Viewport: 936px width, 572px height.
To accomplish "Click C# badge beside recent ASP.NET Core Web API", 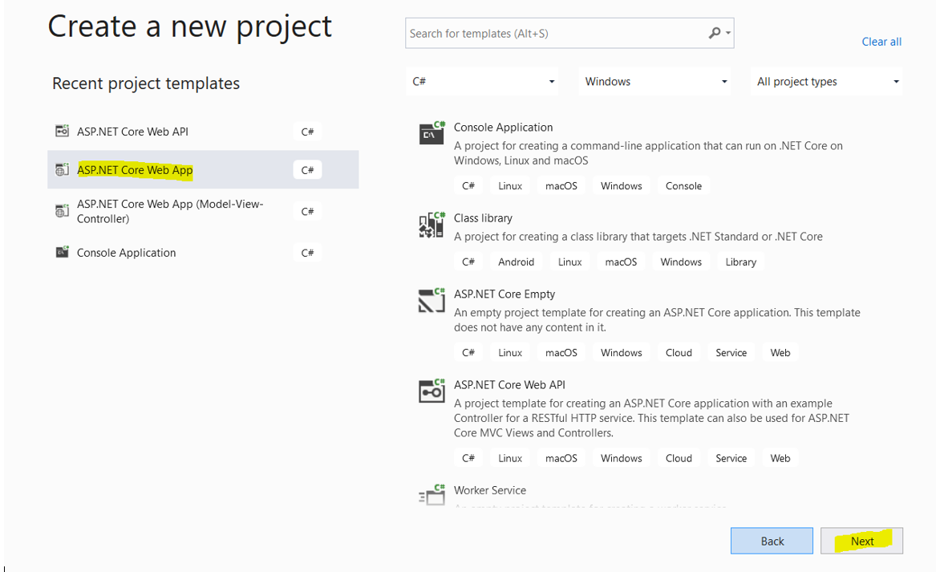I will (307, 132).
